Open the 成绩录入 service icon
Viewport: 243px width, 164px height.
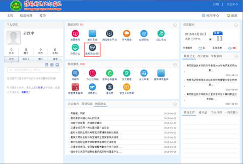coord(92,87)
